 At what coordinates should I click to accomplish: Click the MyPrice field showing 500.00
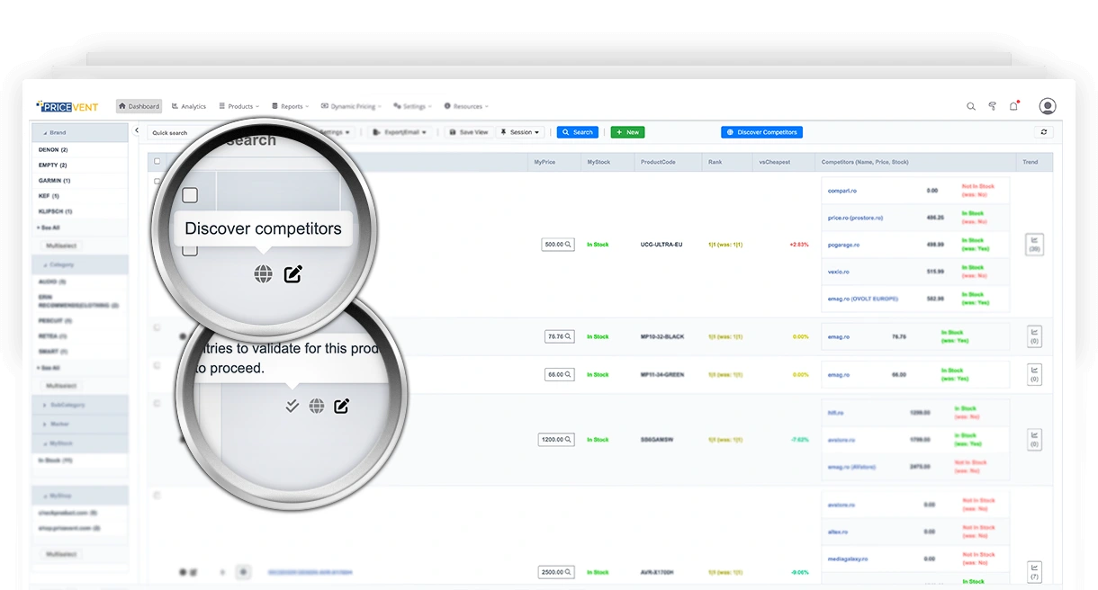click(x=557, y=244)
